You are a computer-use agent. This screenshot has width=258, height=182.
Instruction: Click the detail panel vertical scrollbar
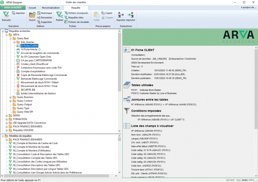pos(256,89)
